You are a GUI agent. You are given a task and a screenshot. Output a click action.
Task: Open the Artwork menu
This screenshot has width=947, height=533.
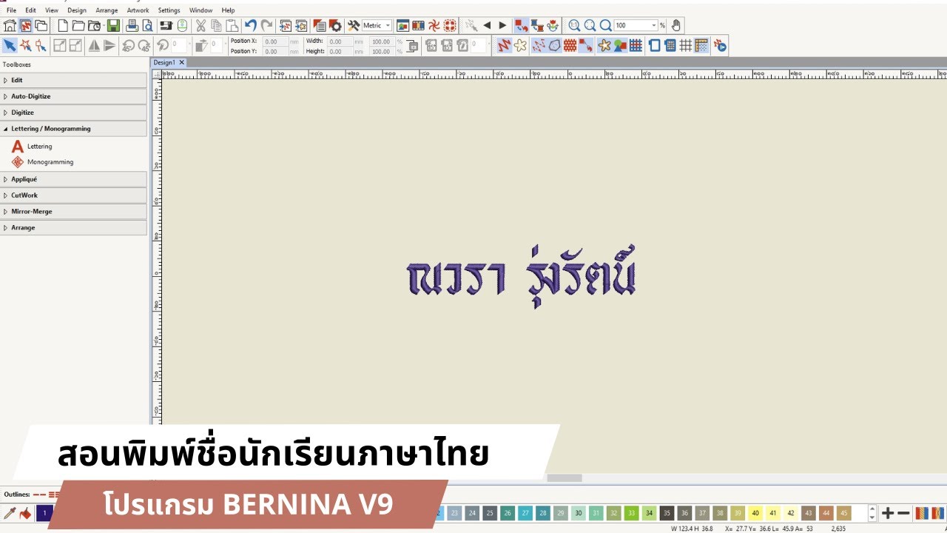[138, 10]
